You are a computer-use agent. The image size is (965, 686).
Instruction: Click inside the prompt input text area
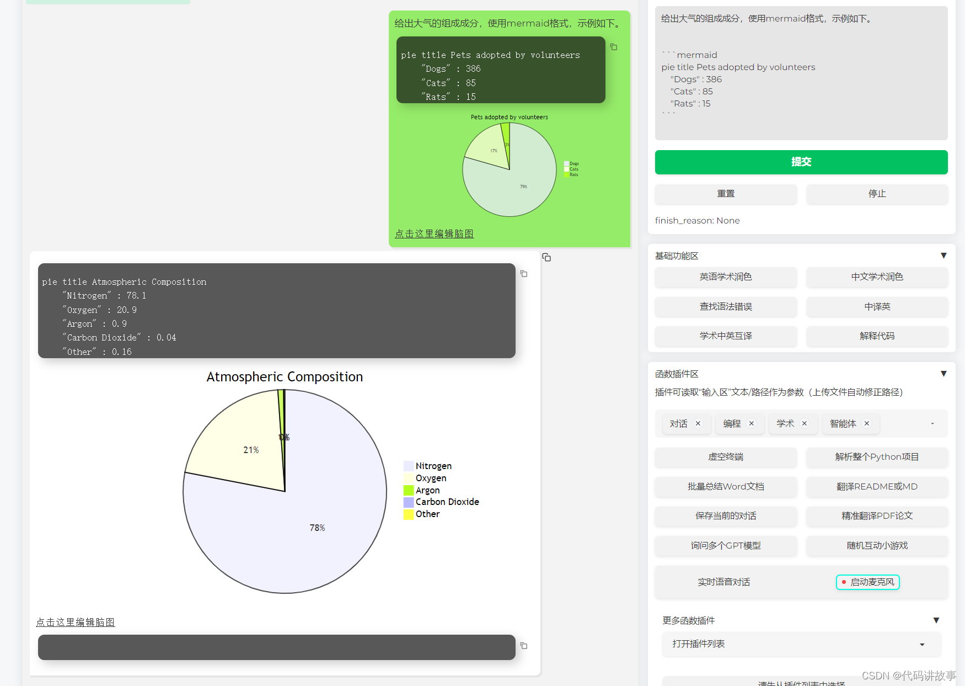click(x=801, y=73)
